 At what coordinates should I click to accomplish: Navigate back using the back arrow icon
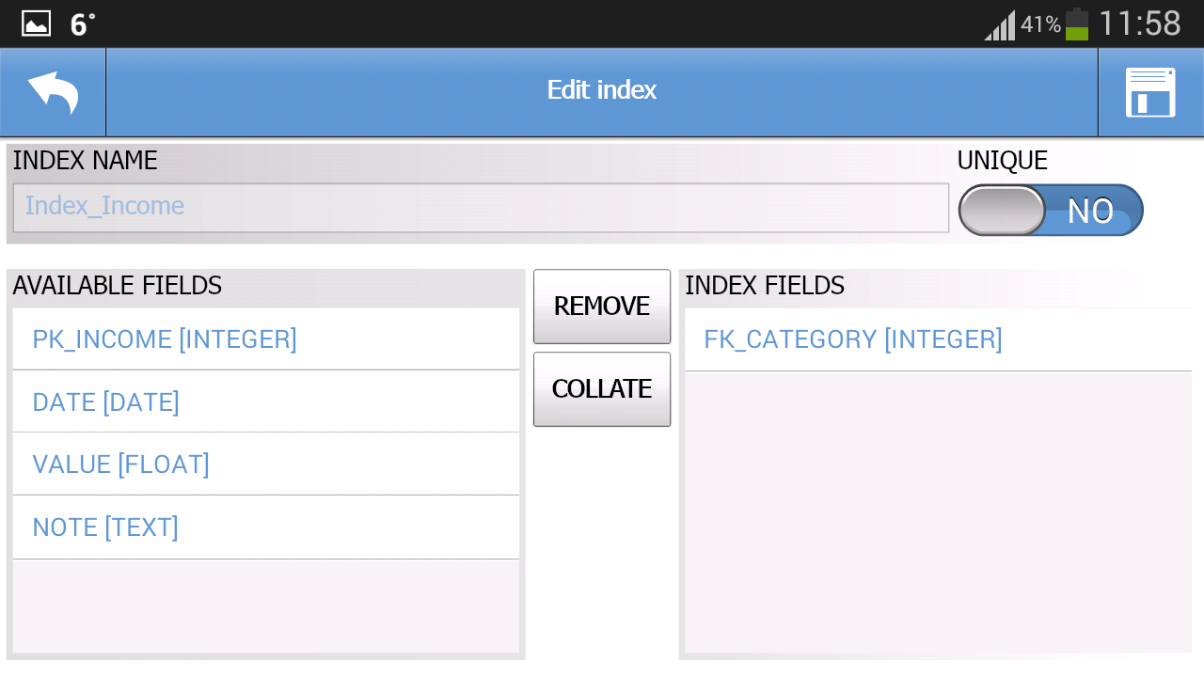(x=52, y=91)
